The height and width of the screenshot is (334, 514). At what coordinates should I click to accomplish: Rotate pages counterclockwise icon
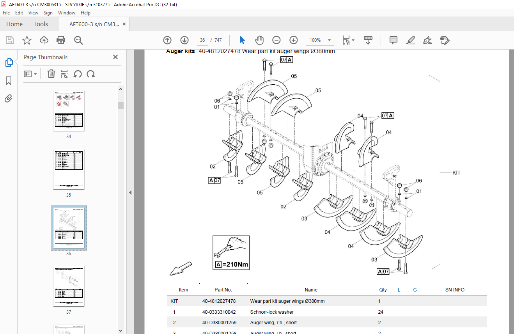point(78,74)
